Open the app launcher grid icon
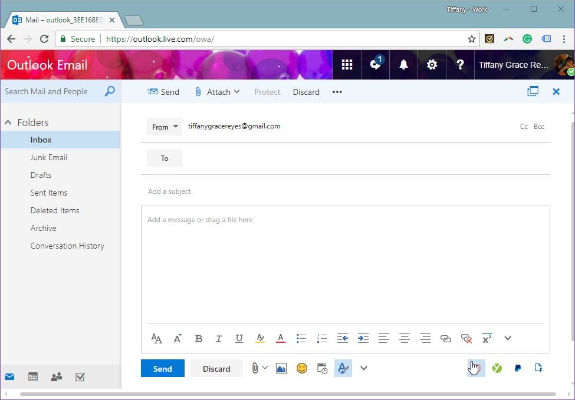Screen dimensions: 575x400 (347, 65)
